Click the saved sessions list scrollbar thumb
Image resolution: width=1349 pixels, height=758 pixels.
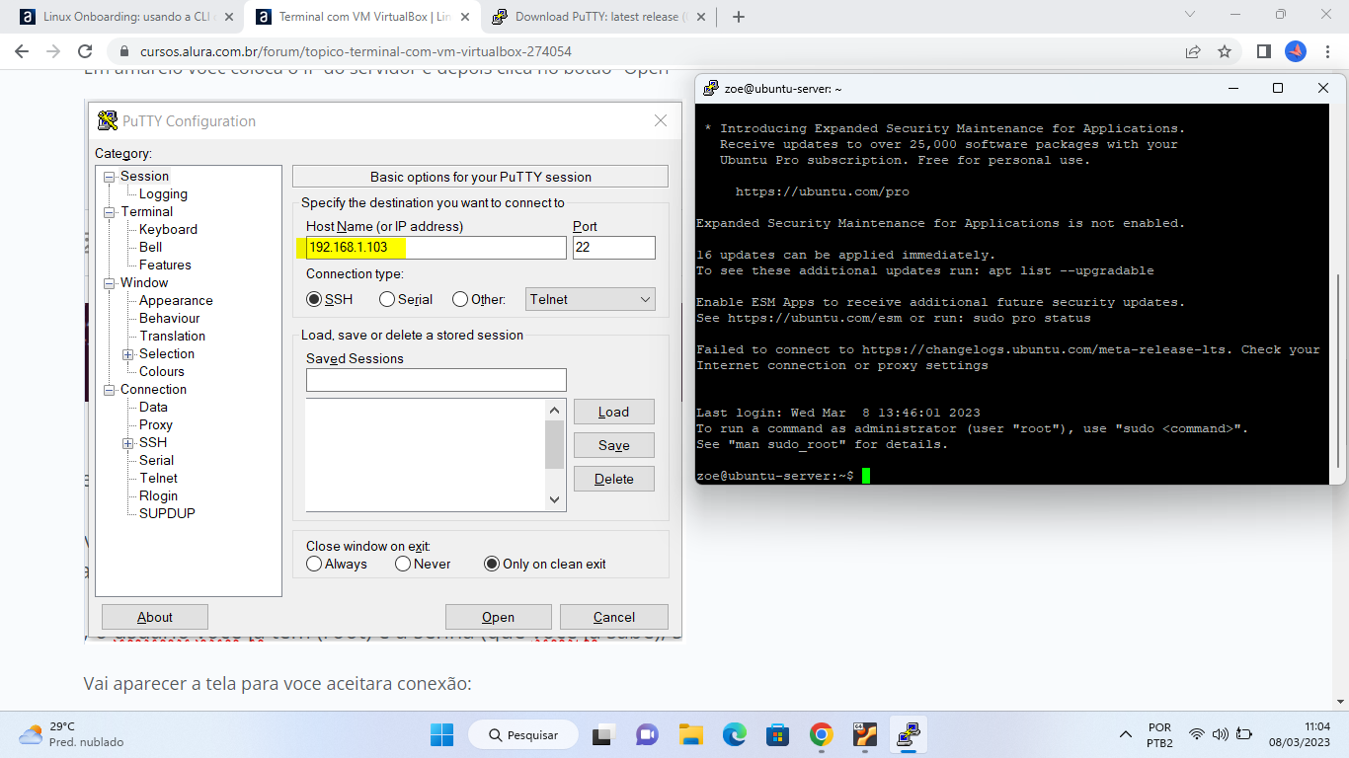click(x=554, y=445)
